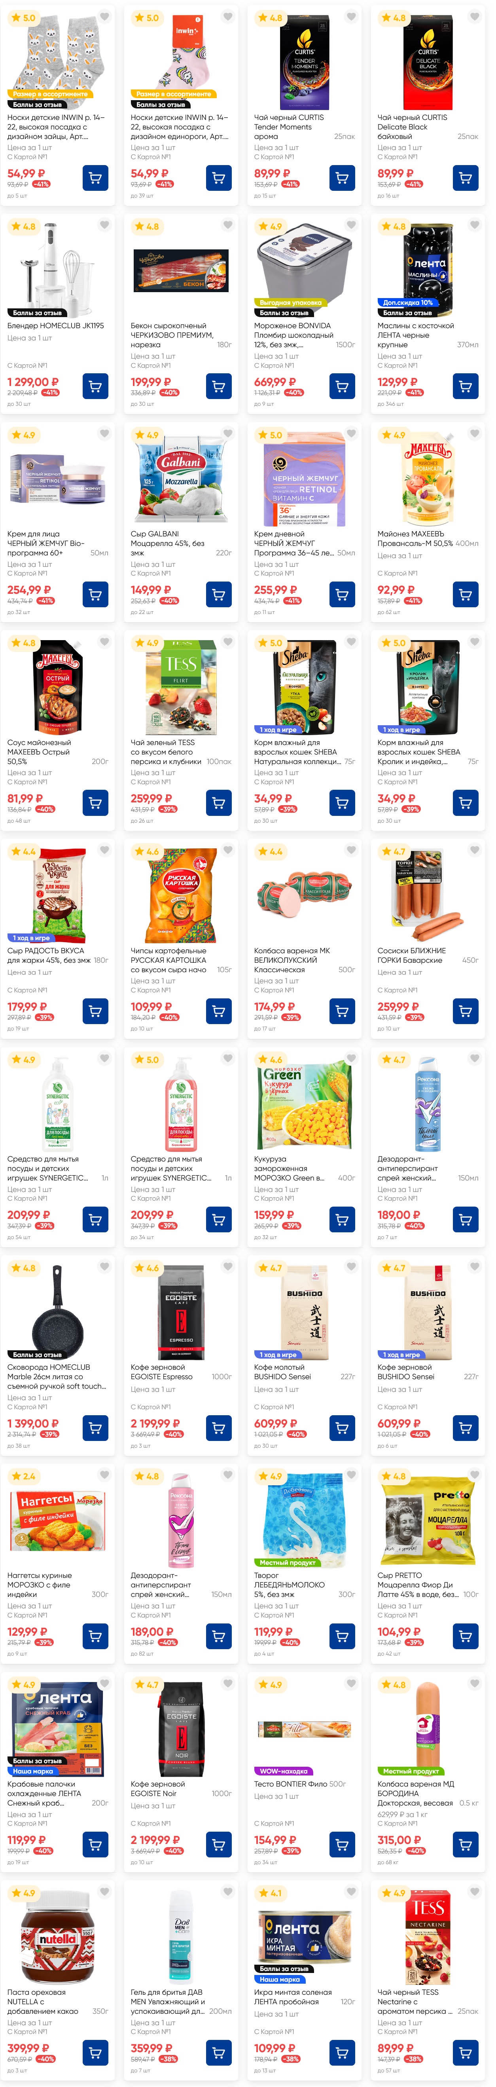Add Sheba rabbit and turkey food to cart

[x=465, y=802]
